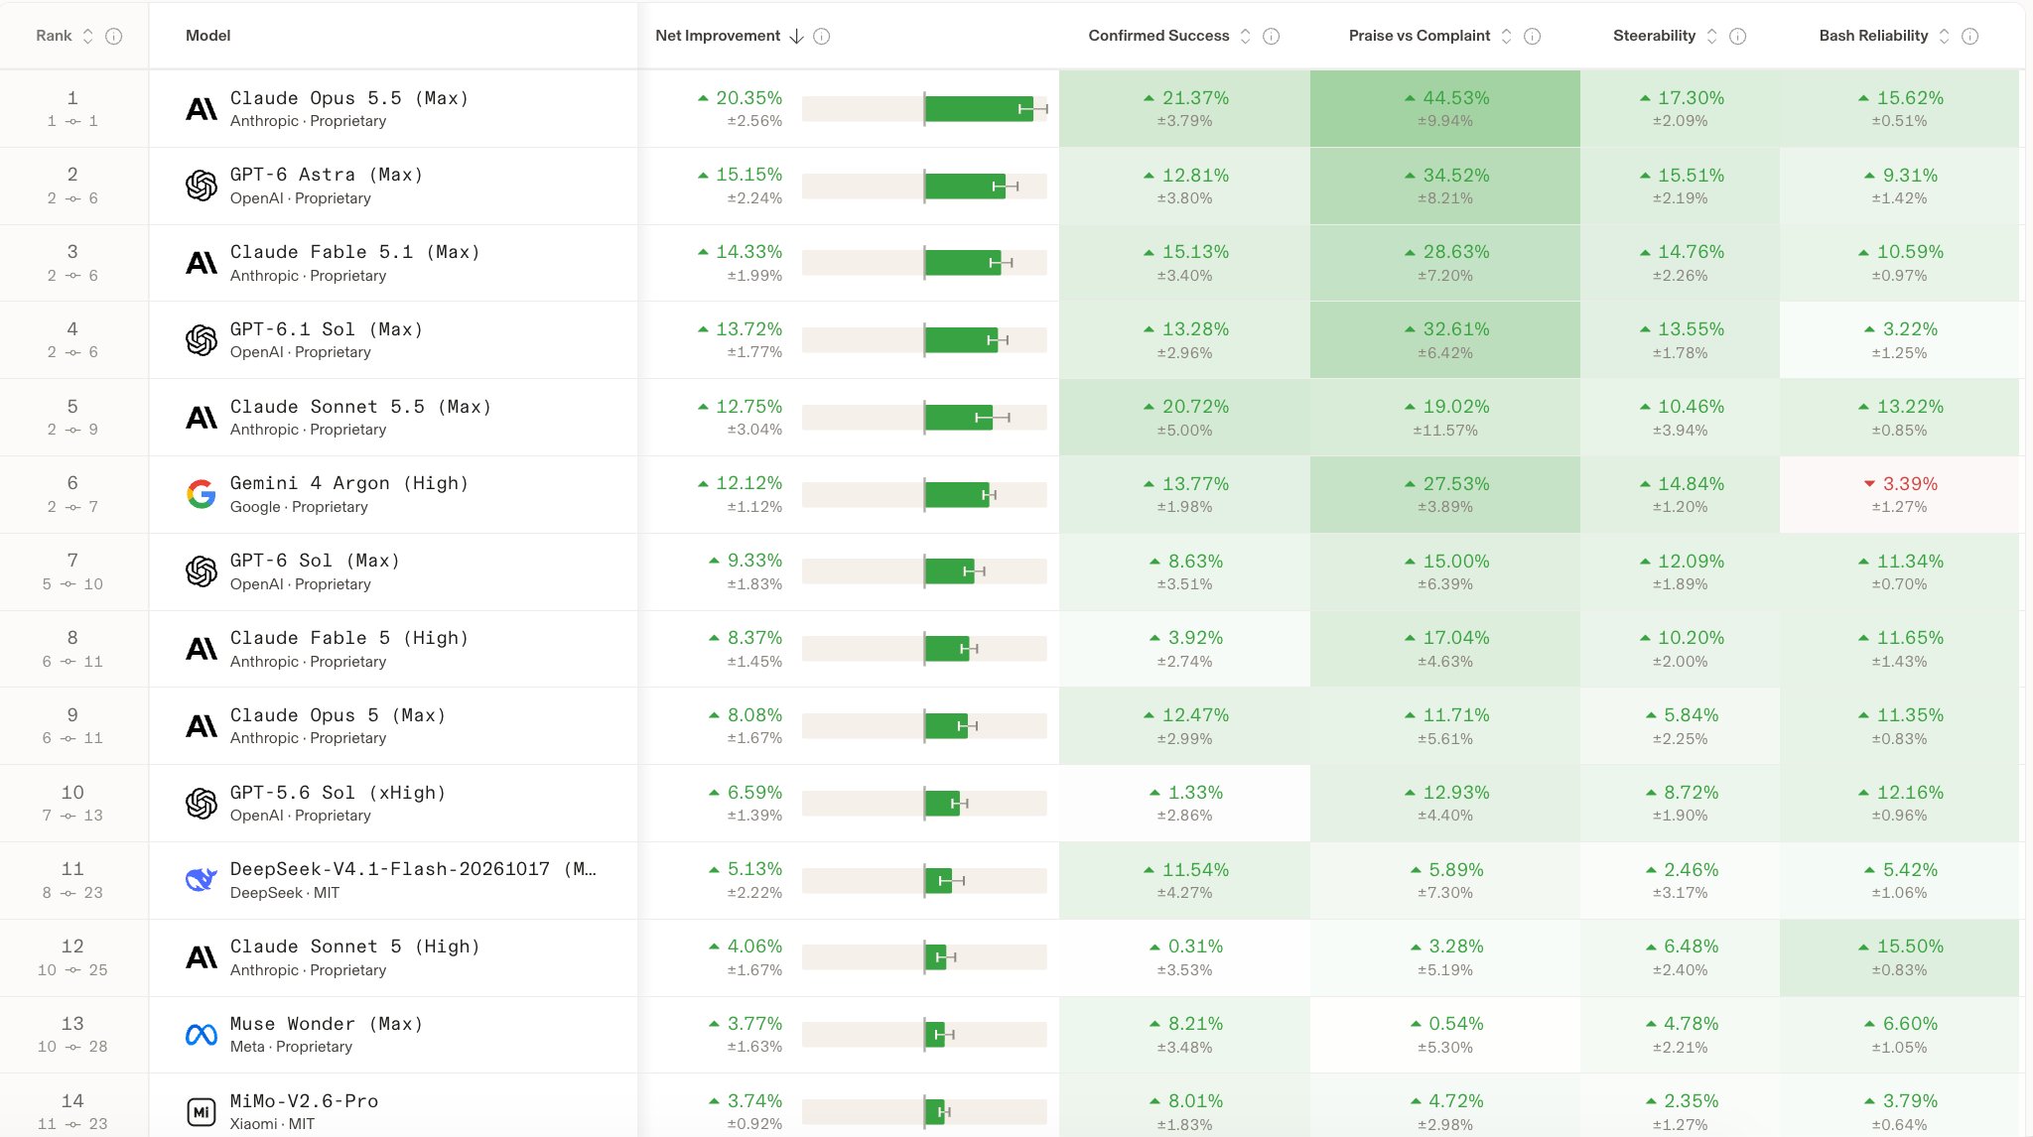The width and height of the screenshot is (2033, 1137).
Task: Click the Confirmed Success info icon
Action: point(1272,36)
